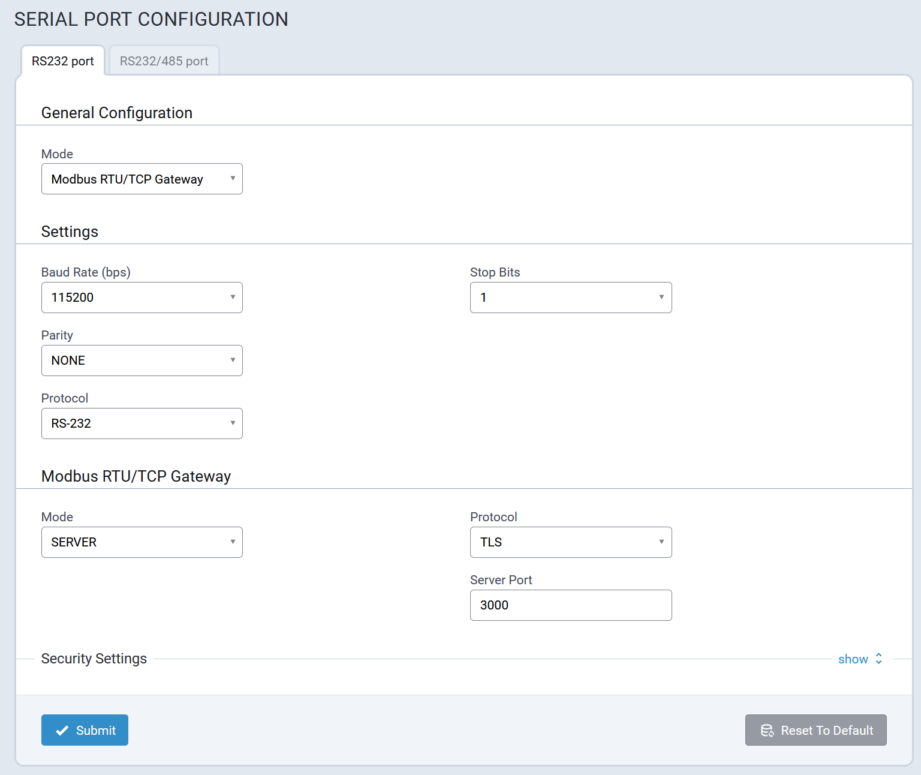The width and height of the screenshot is (921, 775).
Task: Open the Protocol dropdown set to TLS
Action: pyautogui.click(x=570, y=542)
